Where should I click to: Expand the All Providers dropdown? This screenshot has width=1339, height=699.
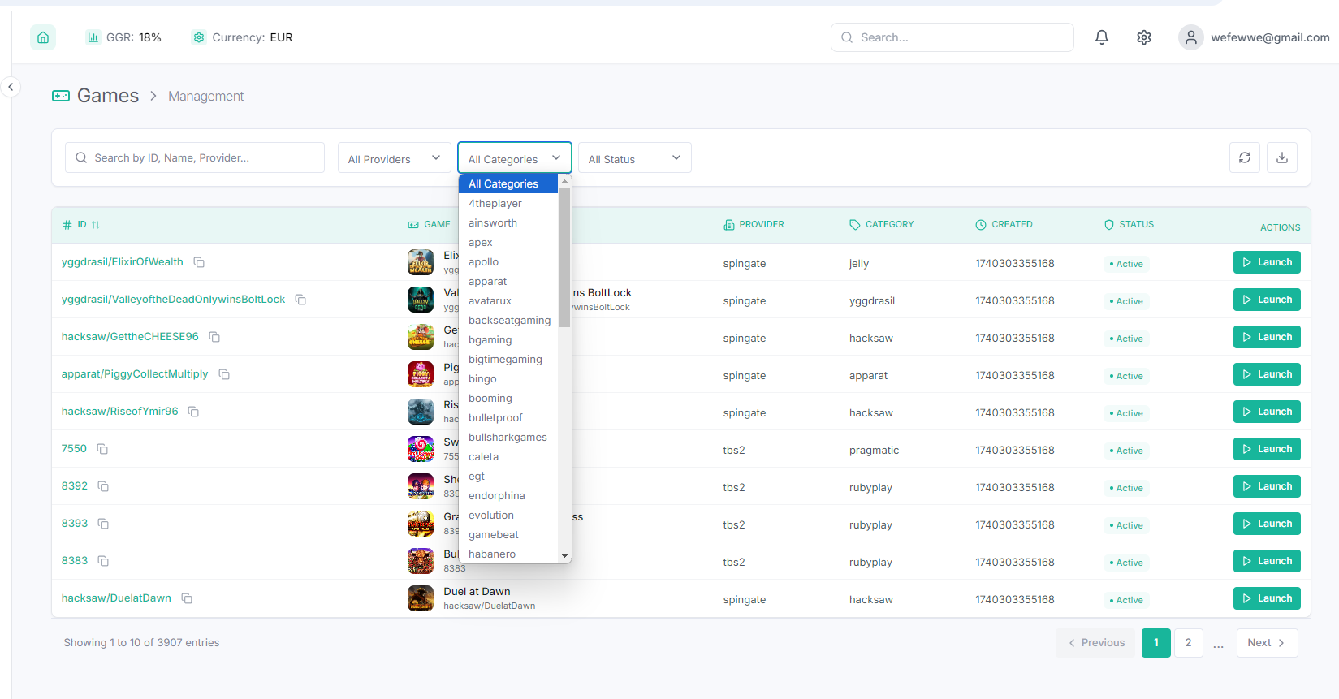(x=394, y=158)
